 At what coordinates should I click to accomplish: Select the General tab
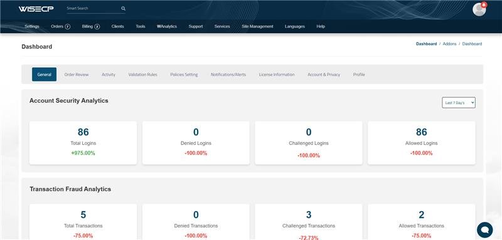click(44, 75)
